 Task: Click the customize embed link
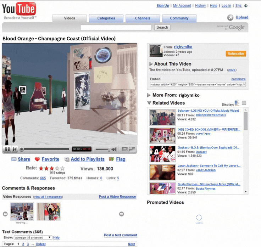(x=238, y=79)
